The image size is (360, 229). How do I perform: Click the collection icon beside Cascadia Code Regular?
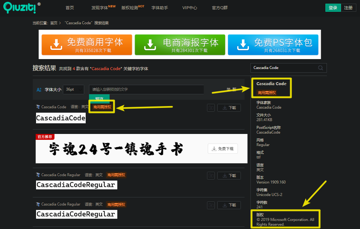tap(211, 175)
